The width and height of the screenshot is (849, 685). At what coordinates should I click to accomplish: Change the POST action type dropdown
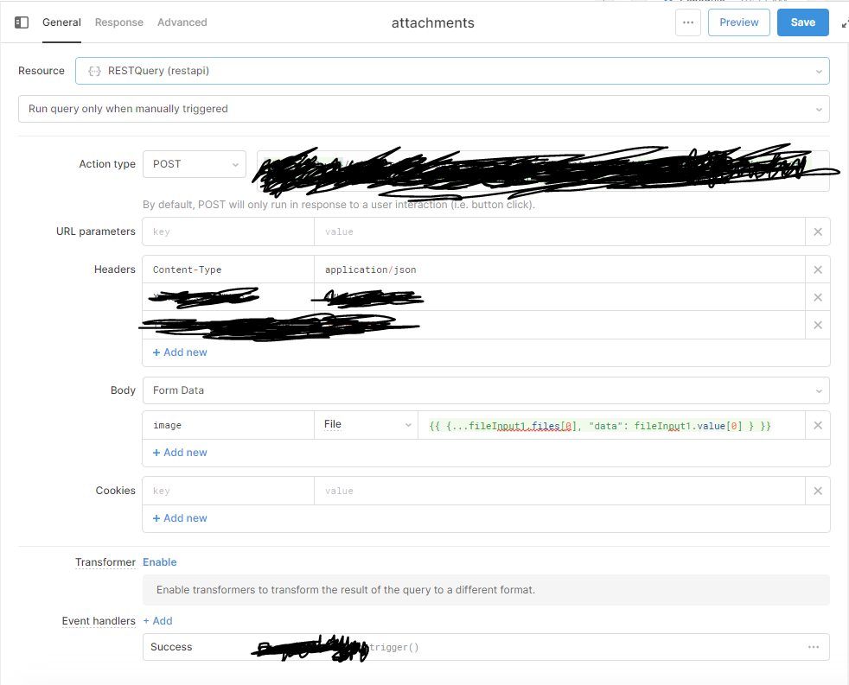[x=194, y=164]
